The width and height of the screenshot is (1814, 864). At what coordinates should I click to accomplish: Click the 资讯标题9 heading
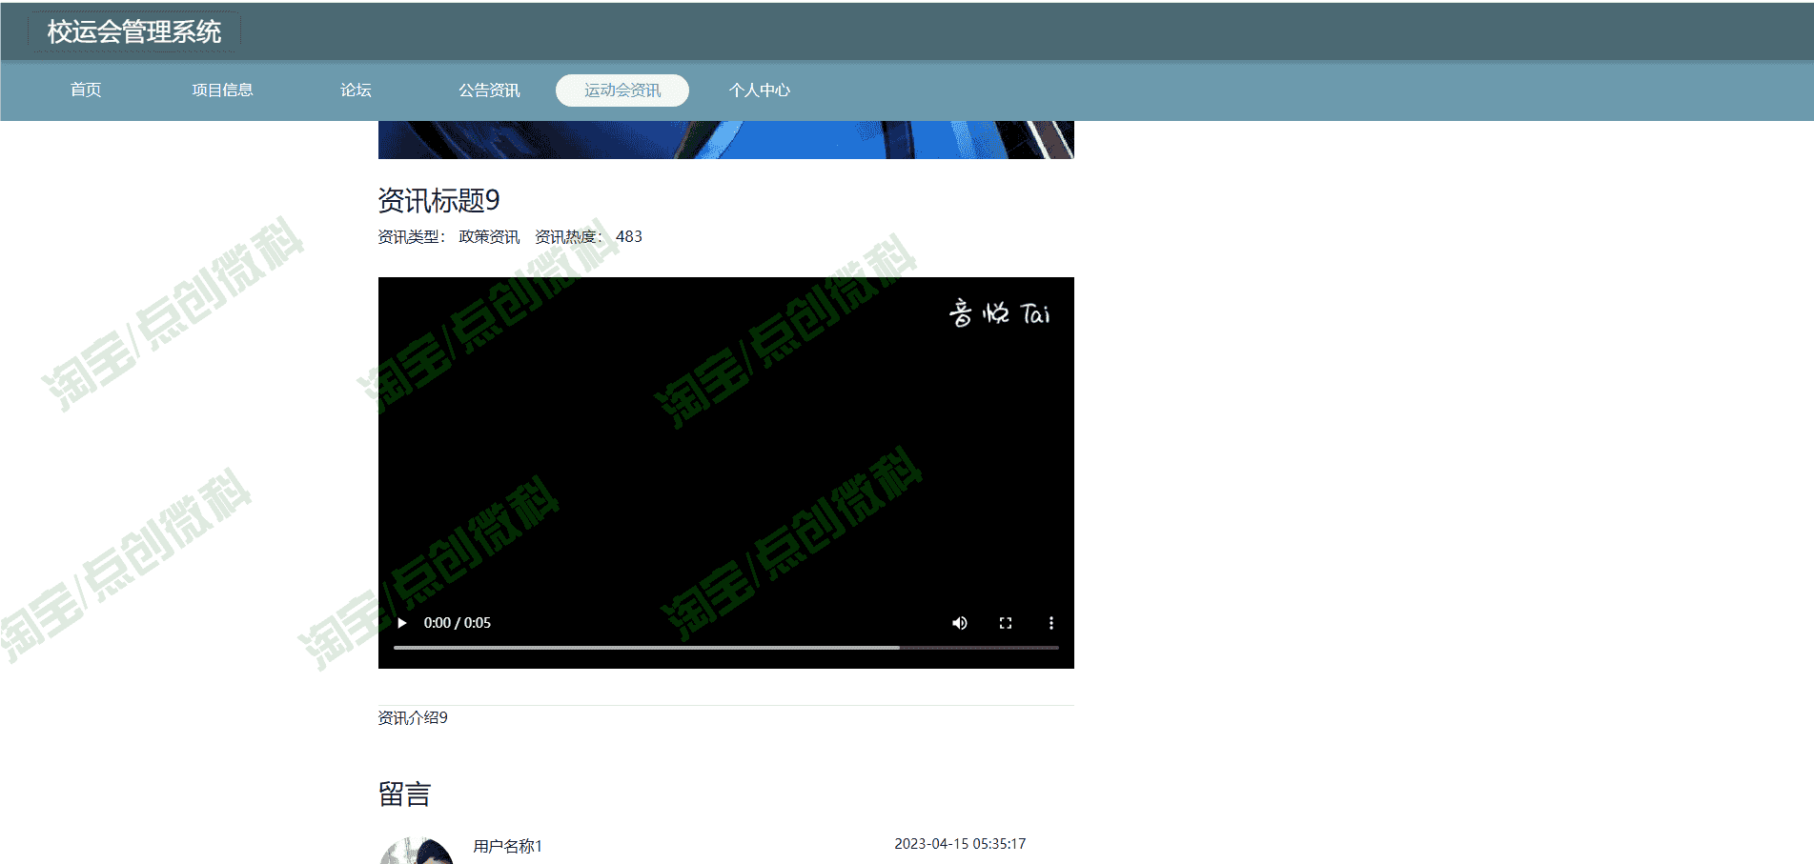tap(438, 200)
